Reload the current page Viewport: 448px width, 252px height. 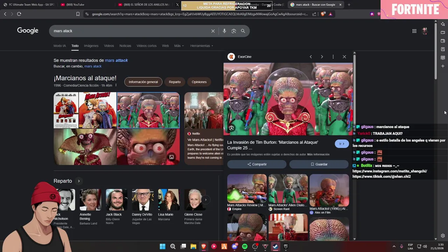[19, 14]
